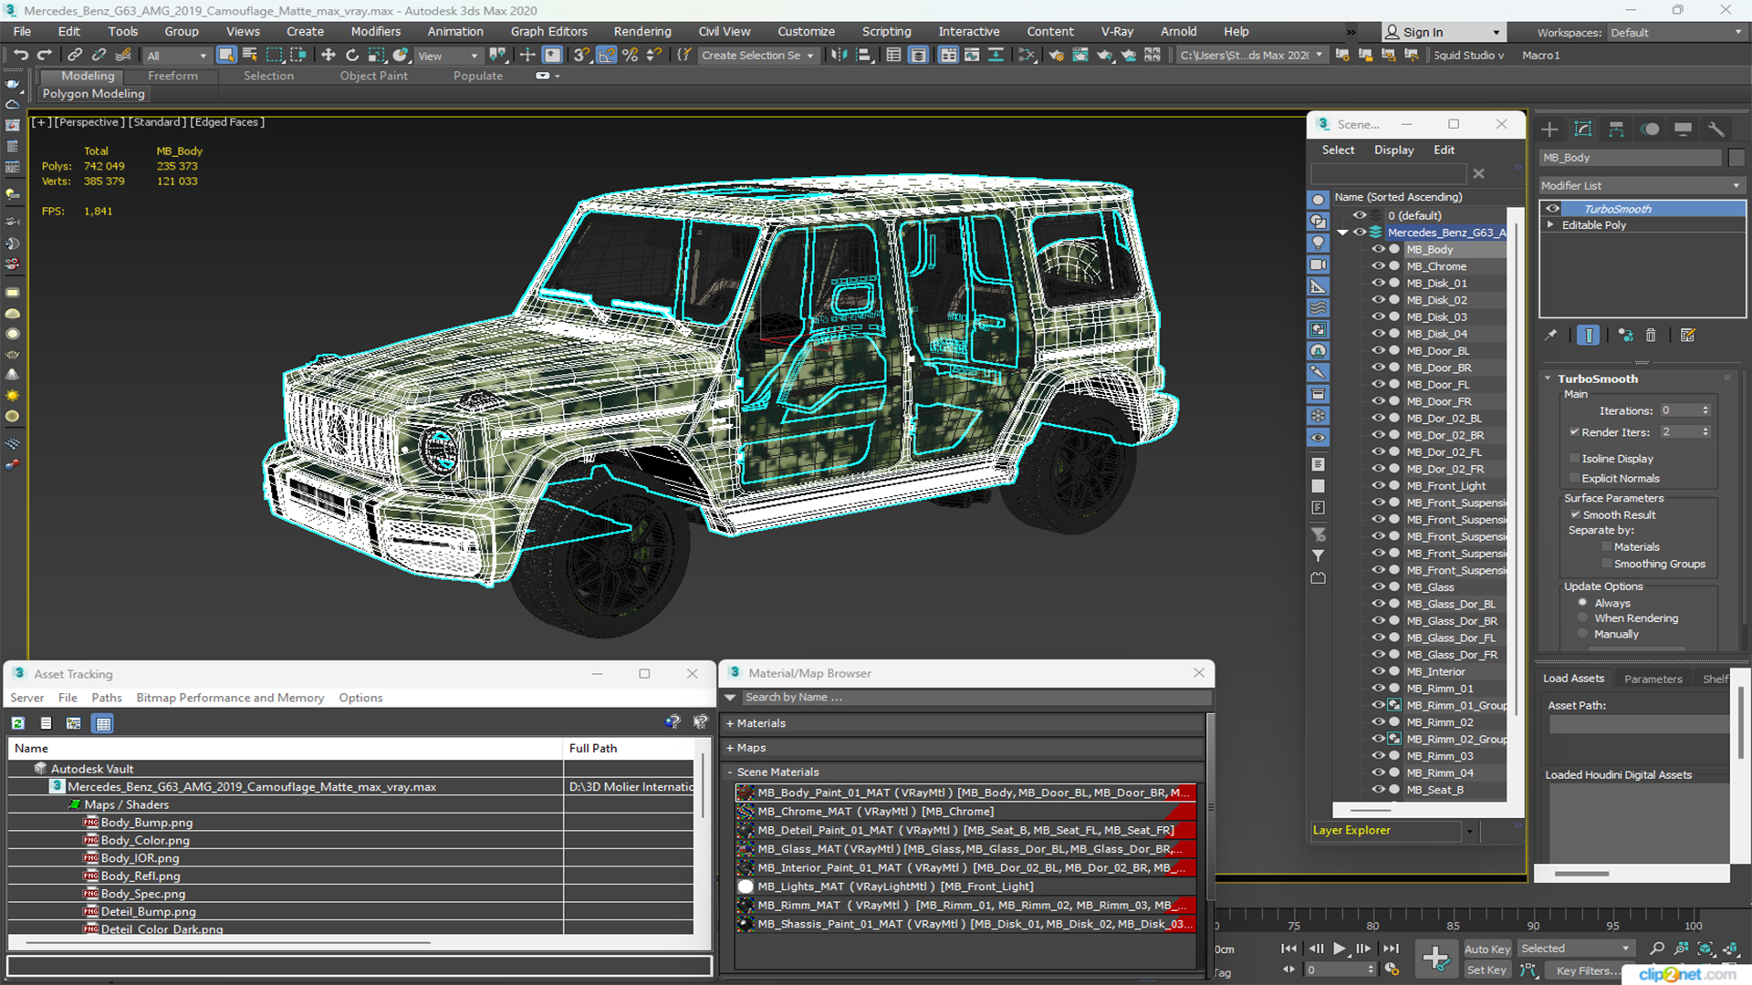
Task: Click the Auto Key button
Action: (1487, 949)
